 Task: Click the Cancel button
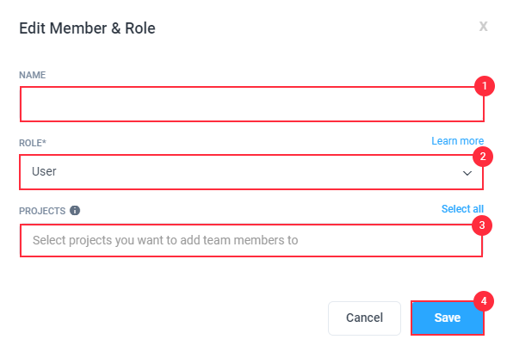pyautogui.click(x=364, y=318)
